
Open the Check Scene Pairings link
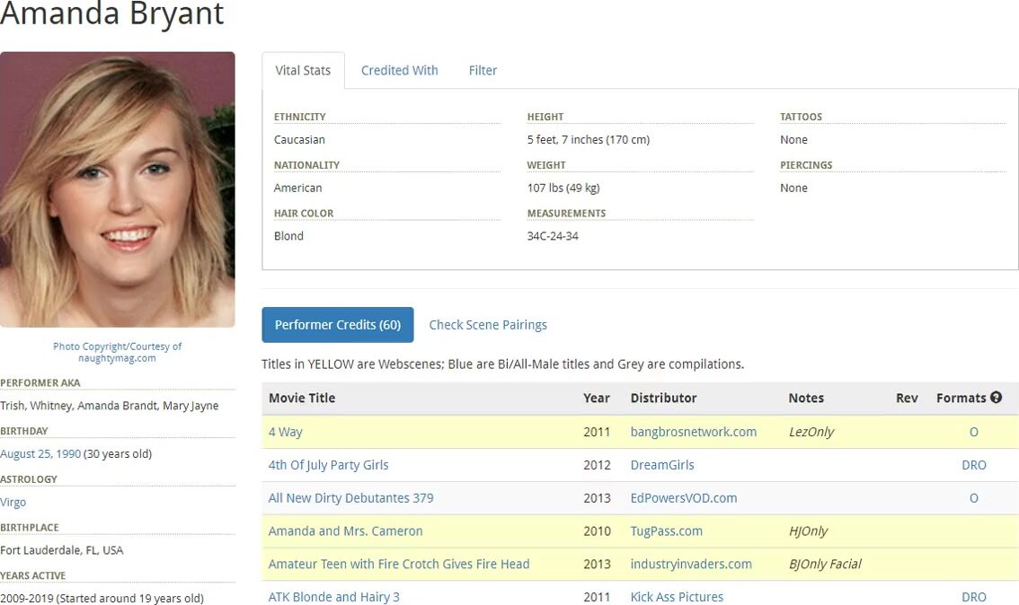pos(487,325)
